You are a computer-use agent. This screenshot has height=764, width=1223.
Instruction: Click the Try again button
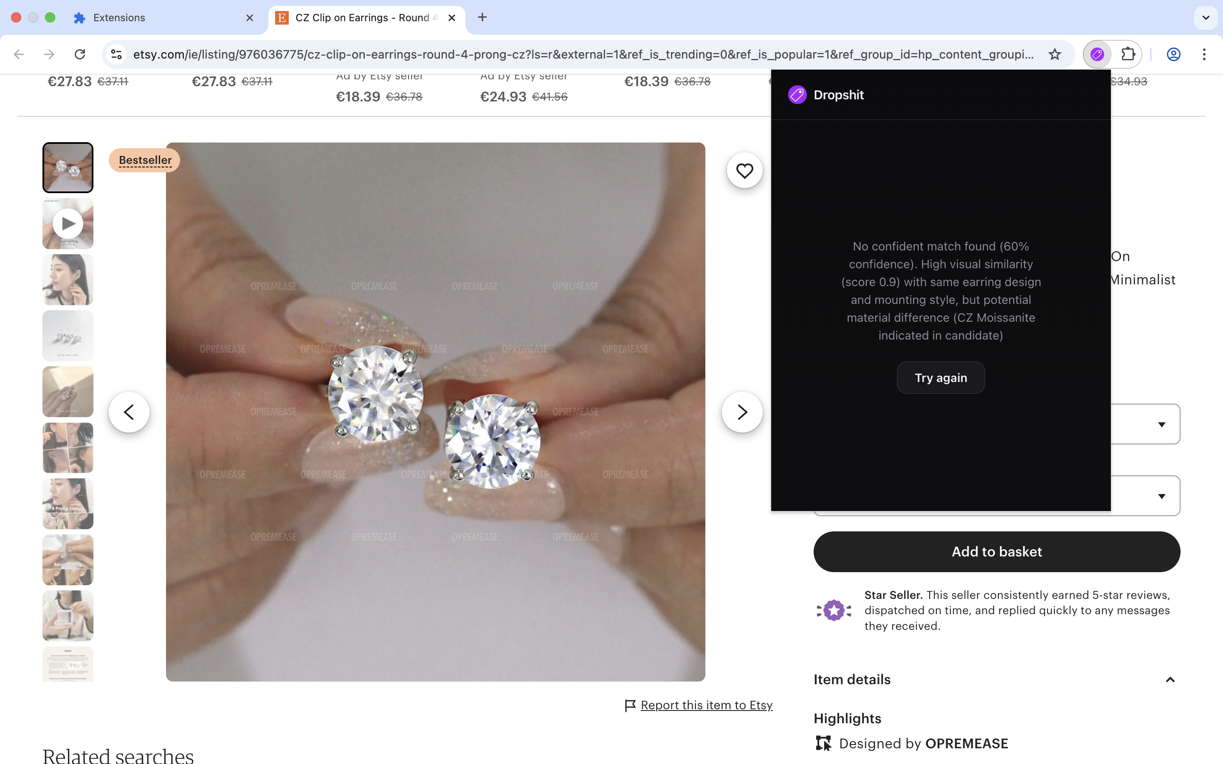point(940,377)
